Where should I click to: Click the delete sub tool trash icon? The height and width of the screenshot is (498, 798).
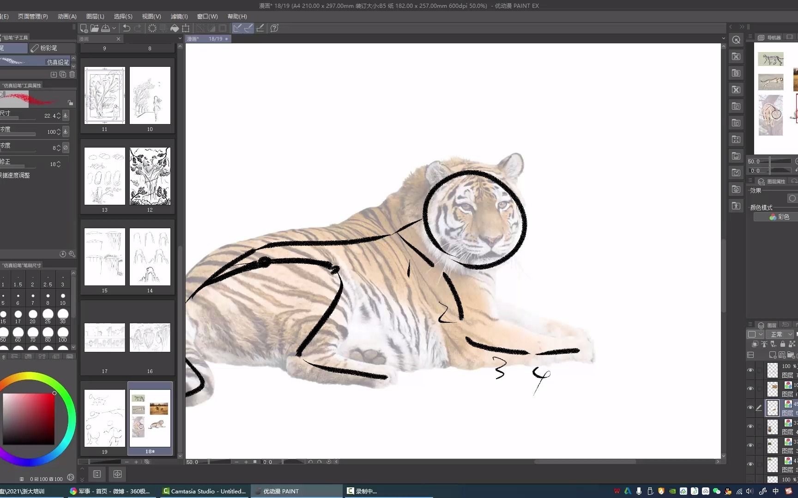tap(72, 74)
